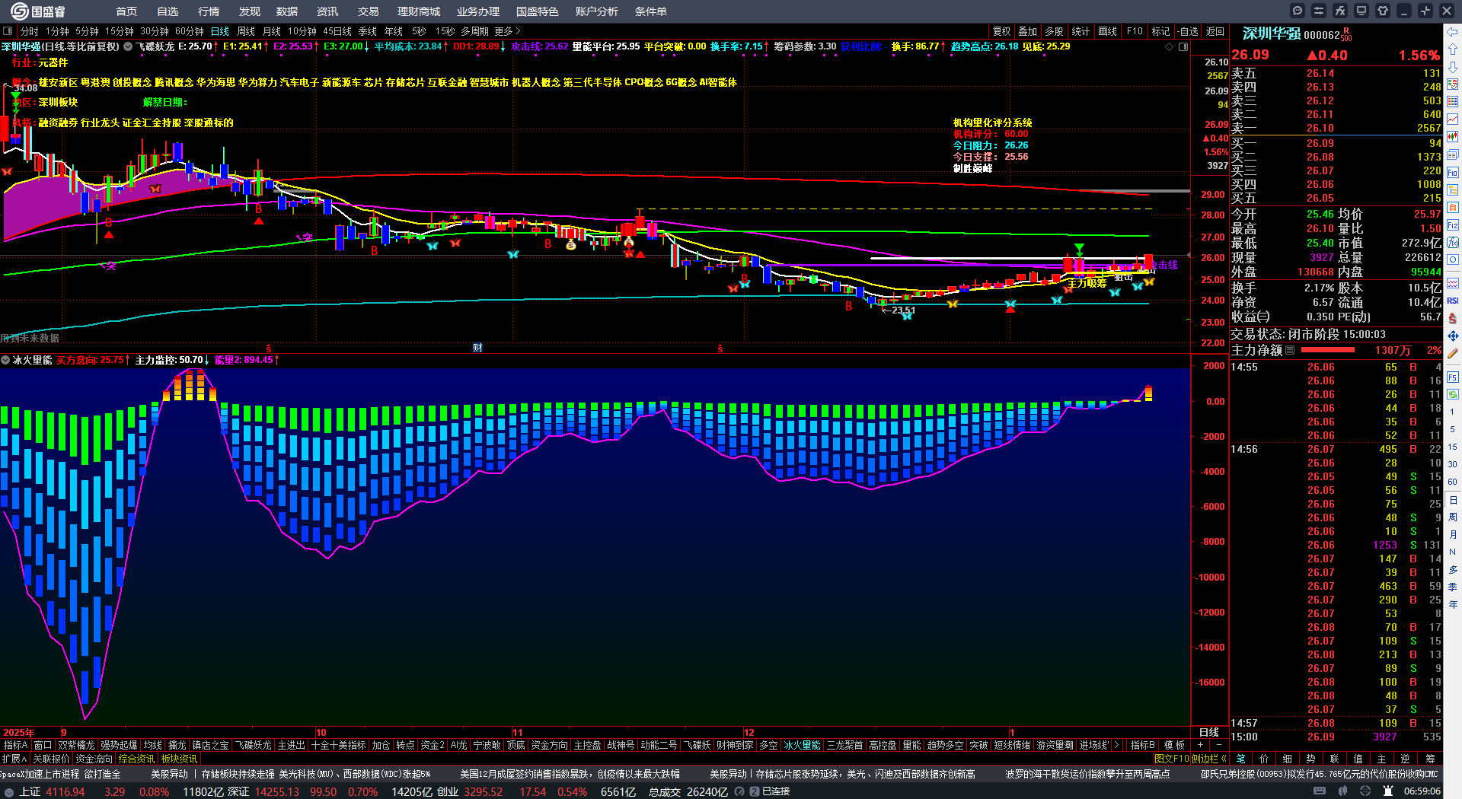Click the chess rook icon in status bar

1388,791
